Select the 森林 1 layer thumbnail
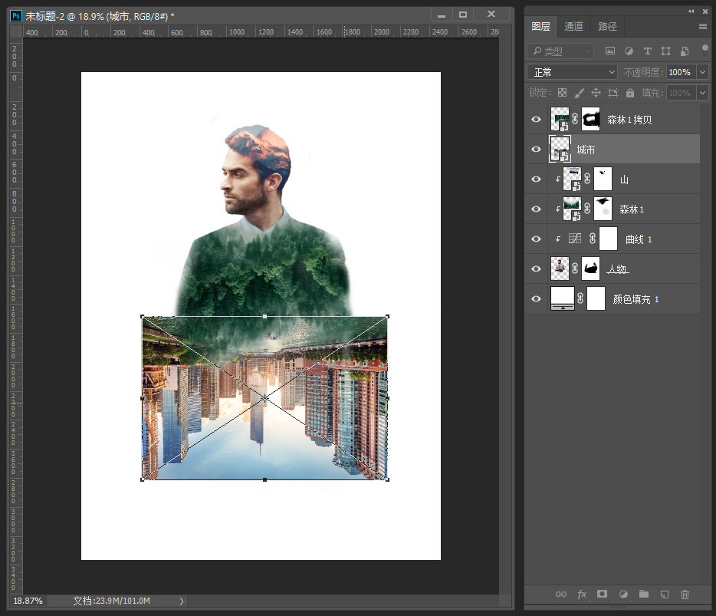 click(x=572, y=209)
